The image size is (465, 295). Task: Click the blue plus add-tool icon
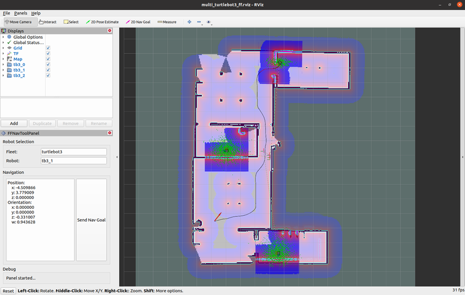189,22
